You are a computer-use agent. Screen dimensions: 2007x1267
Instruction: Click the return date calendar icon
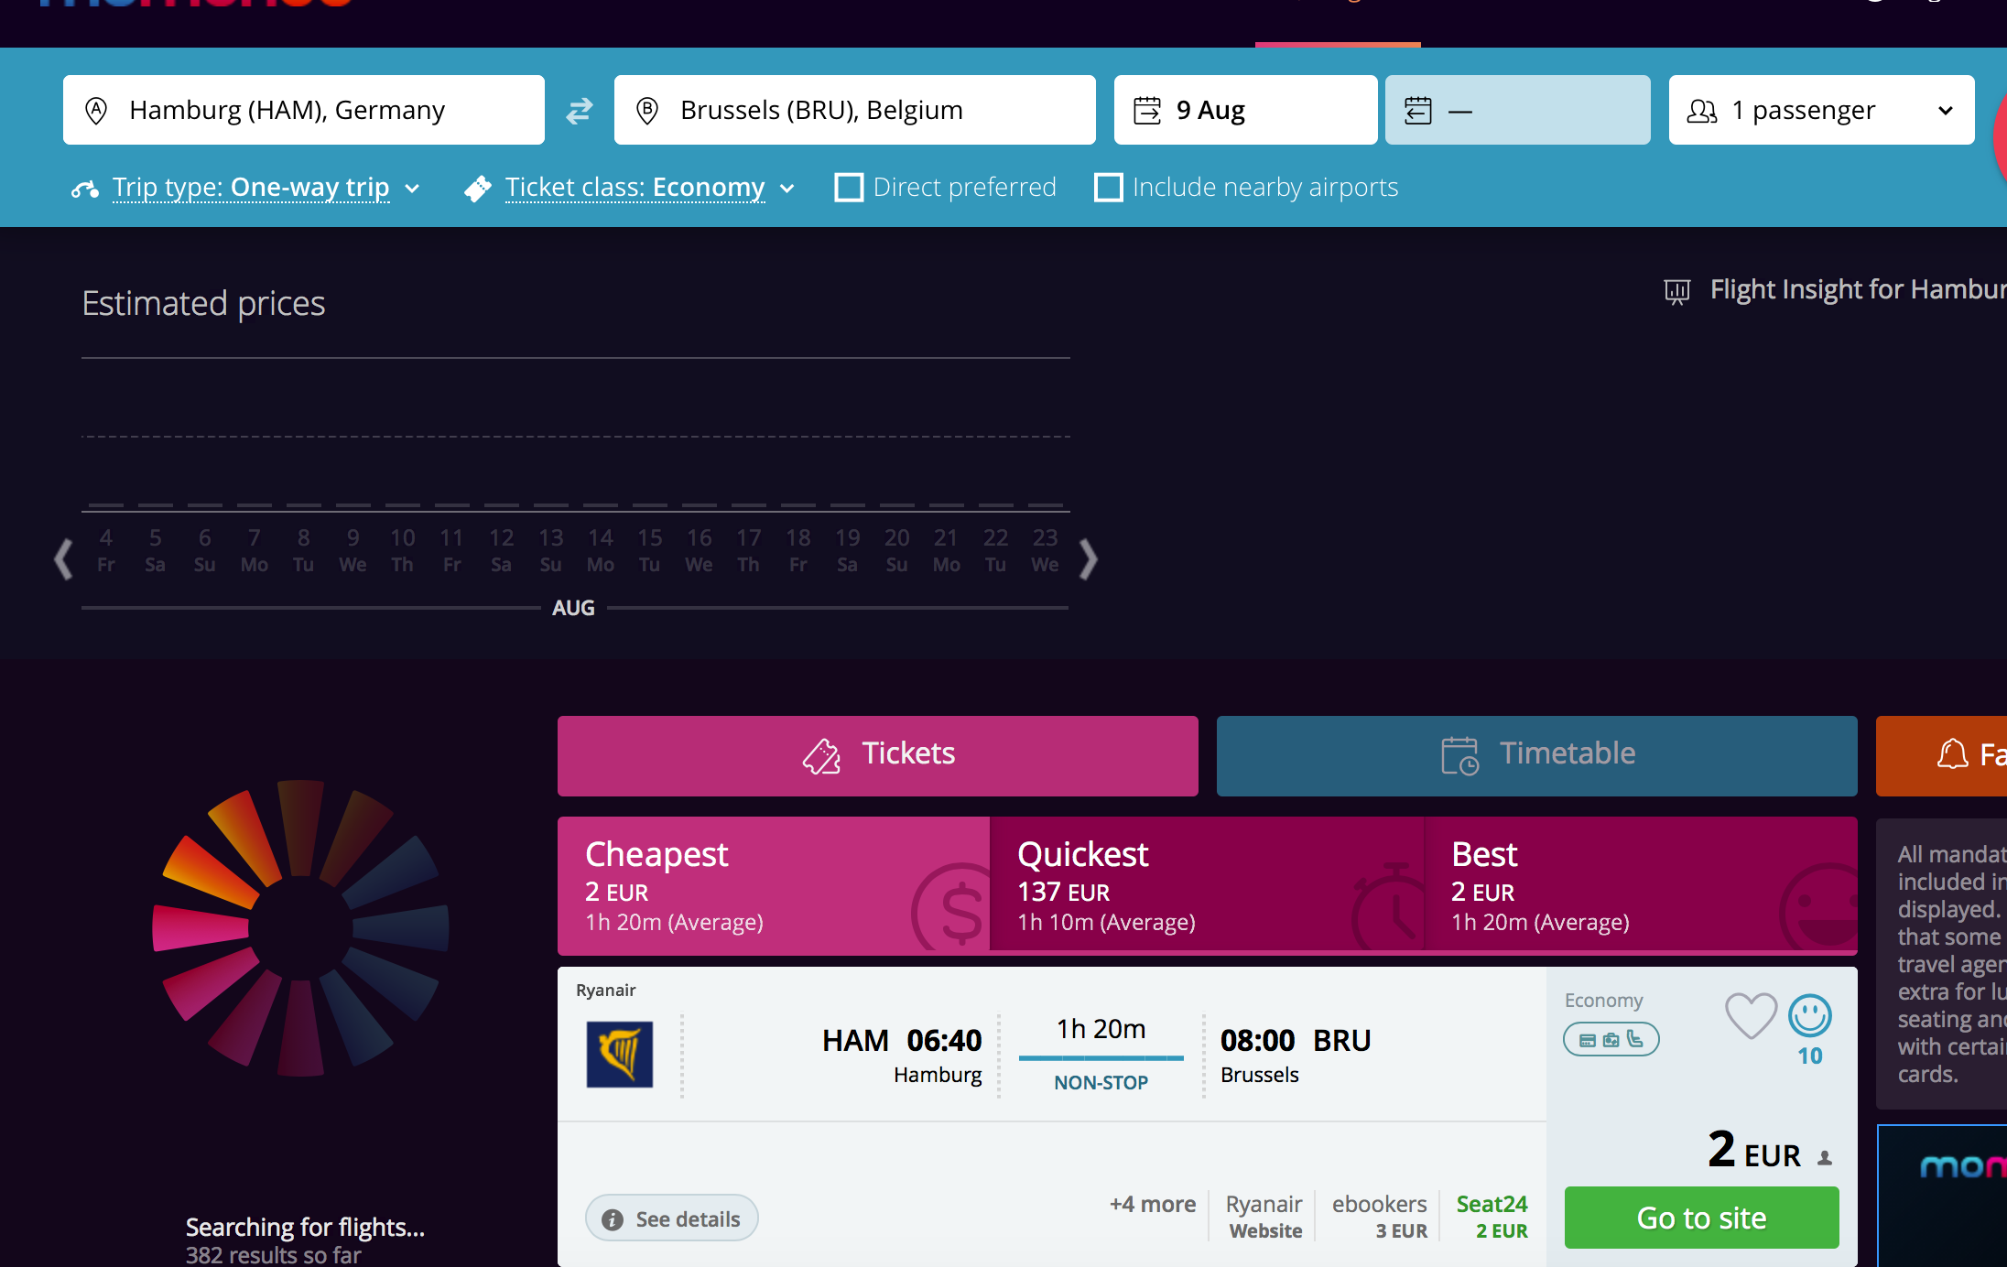click(1418, 111)
